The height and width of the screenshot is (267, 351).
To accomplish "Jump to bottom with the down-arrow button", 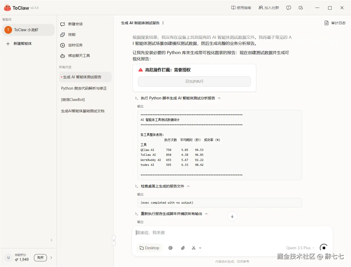I will point(232,216).
